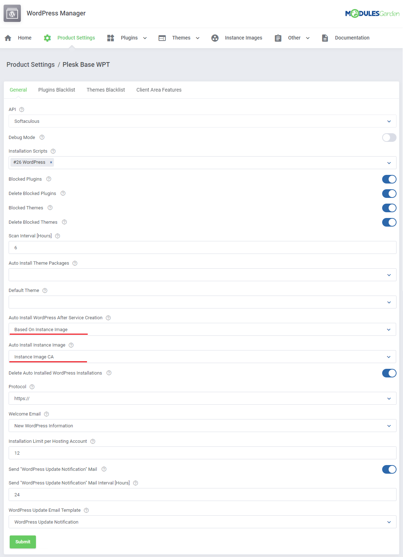Open the ModulesGarden logo link

point(372,14)
